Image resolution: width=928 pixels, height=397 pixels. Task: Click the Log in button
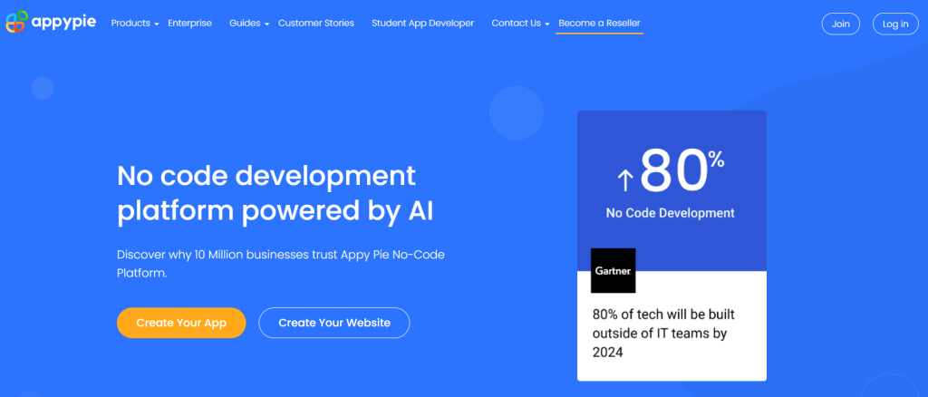pos(895,24)
